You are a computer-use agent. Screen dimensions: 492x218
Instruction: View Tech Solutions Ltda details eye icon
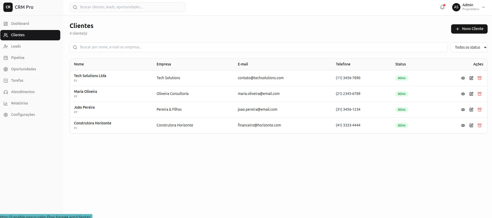[x=463, y=78]
